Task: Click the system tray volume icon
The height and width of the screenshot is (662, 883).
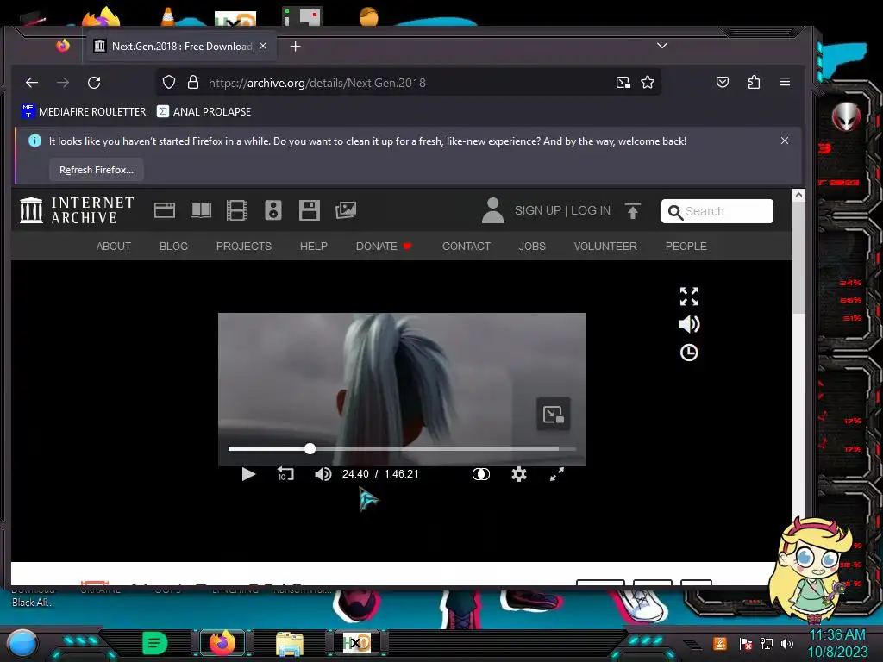Action: click(x=787, y=643)
